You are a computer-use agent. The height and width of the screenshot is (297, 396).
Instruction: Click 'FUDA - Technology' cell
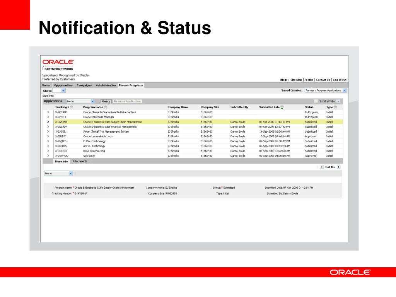[x=94, y=141]
